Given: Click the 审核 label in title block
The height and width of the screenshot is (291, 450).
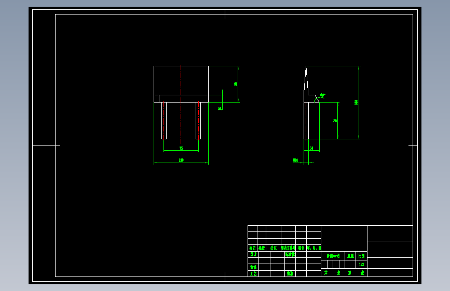Looking at the screenshot, I should coord(253,267).
